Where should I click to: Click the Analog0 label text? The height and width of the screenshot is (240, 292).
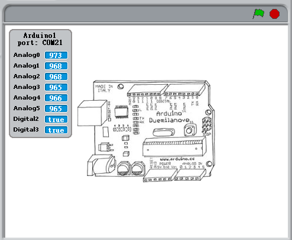point(27,55)
